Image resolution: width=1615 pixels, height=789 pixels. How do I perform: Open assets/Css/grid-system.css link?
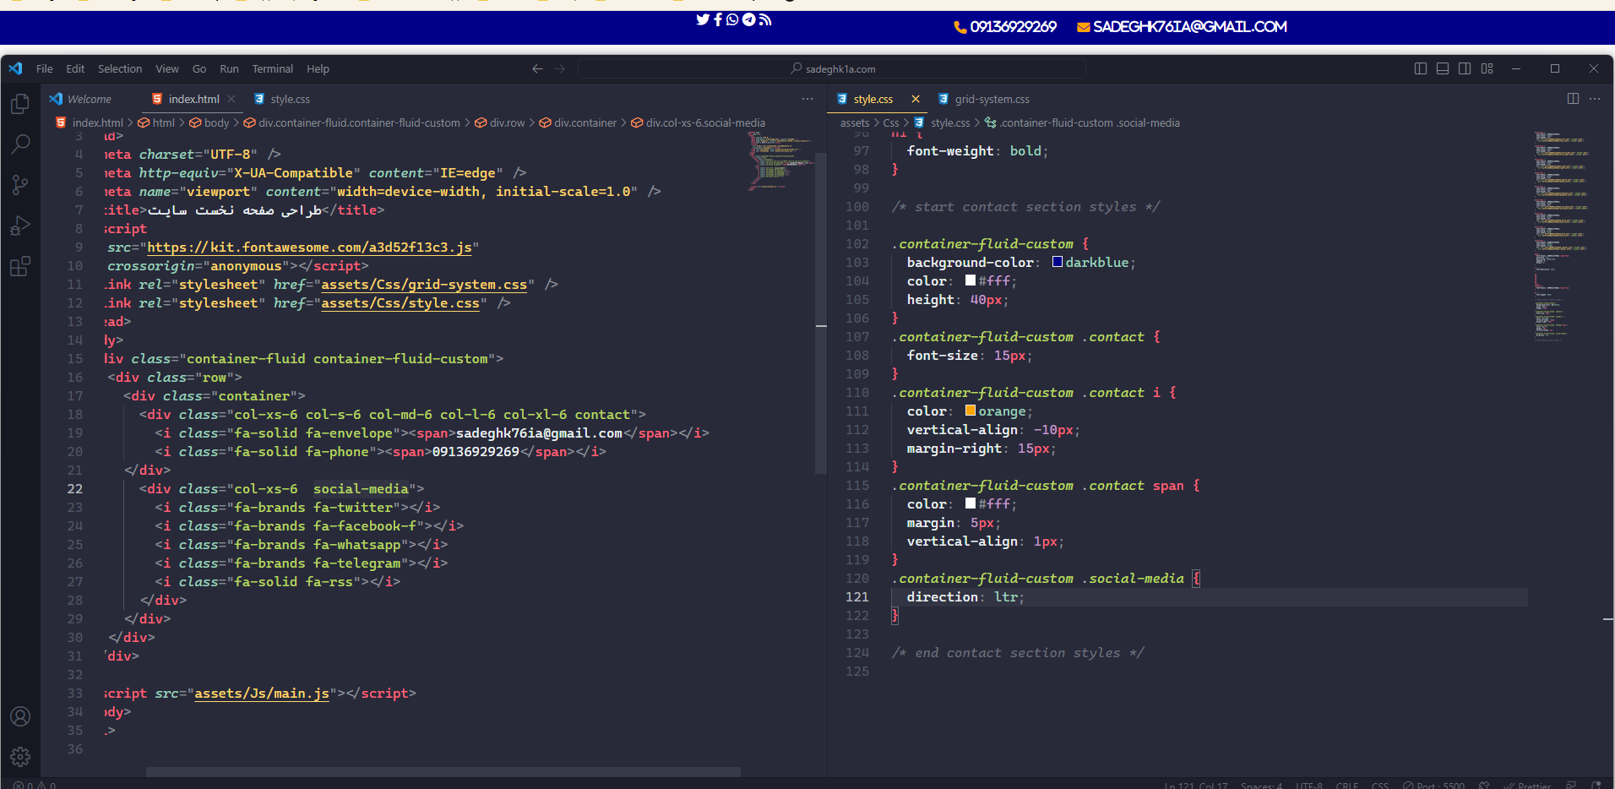[424, 285]
